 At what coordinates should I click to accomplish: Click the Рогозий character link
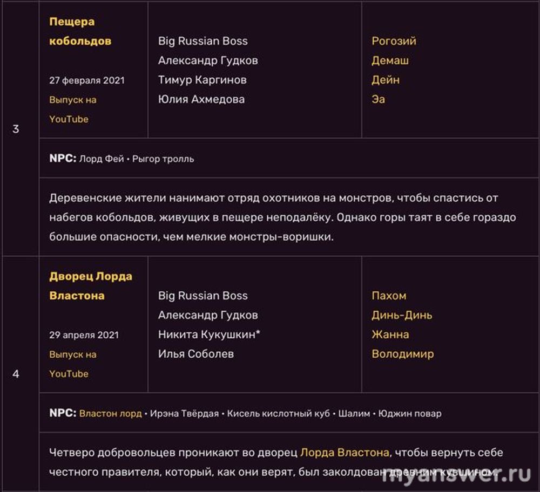pos(394,41)
